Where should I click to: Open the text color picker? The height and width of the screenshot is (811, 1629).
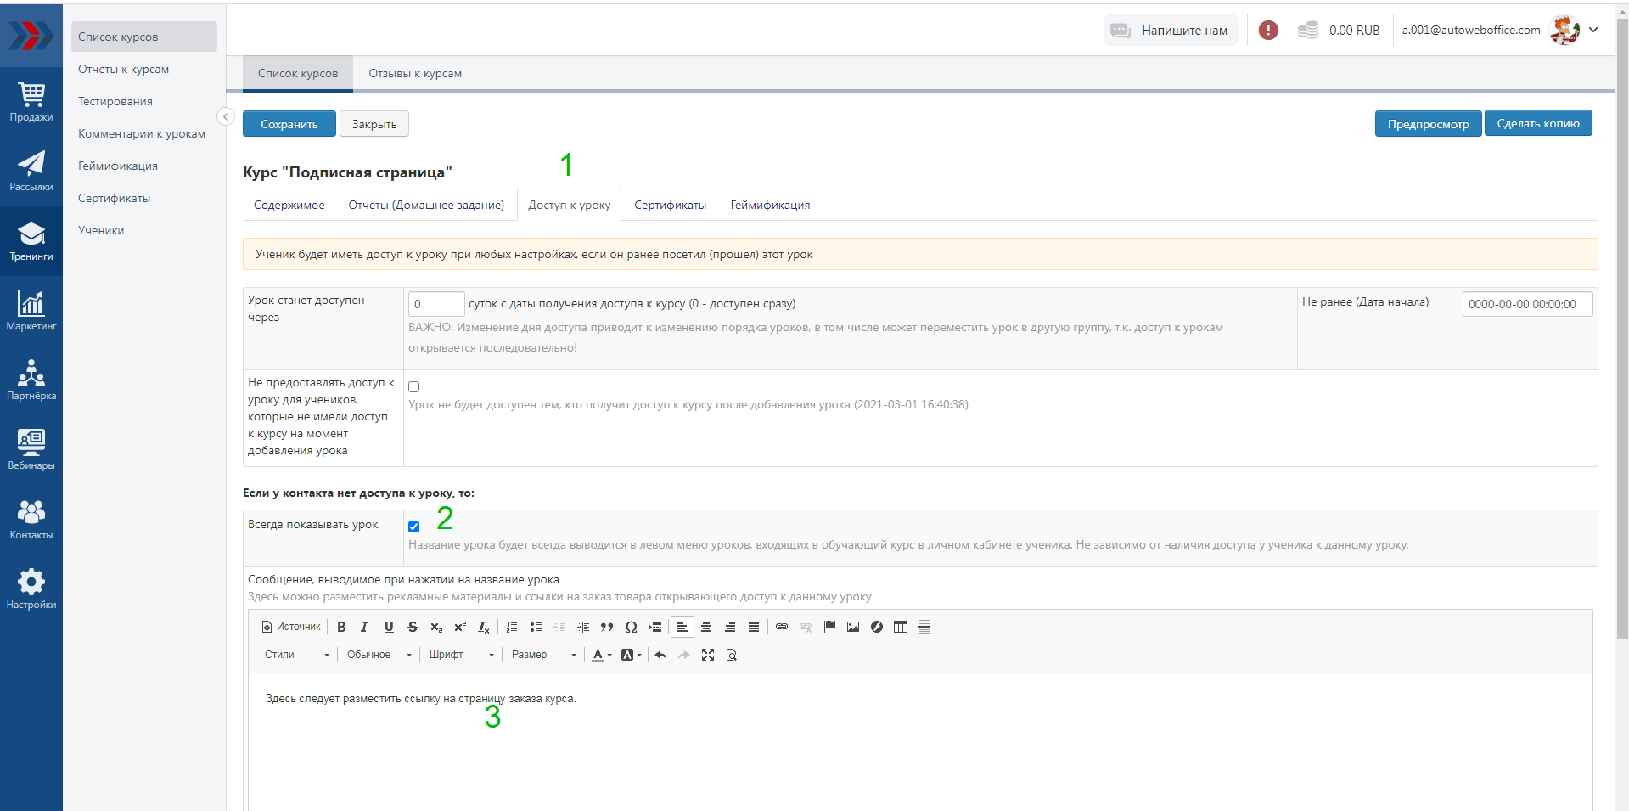coord(601,655)
